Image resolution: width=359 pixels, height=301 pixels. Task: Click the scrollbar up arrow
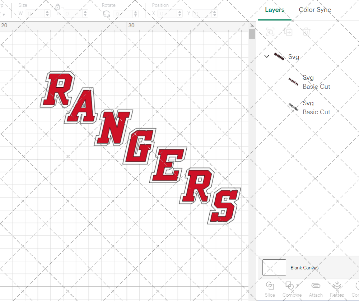(x=252, y=26)
